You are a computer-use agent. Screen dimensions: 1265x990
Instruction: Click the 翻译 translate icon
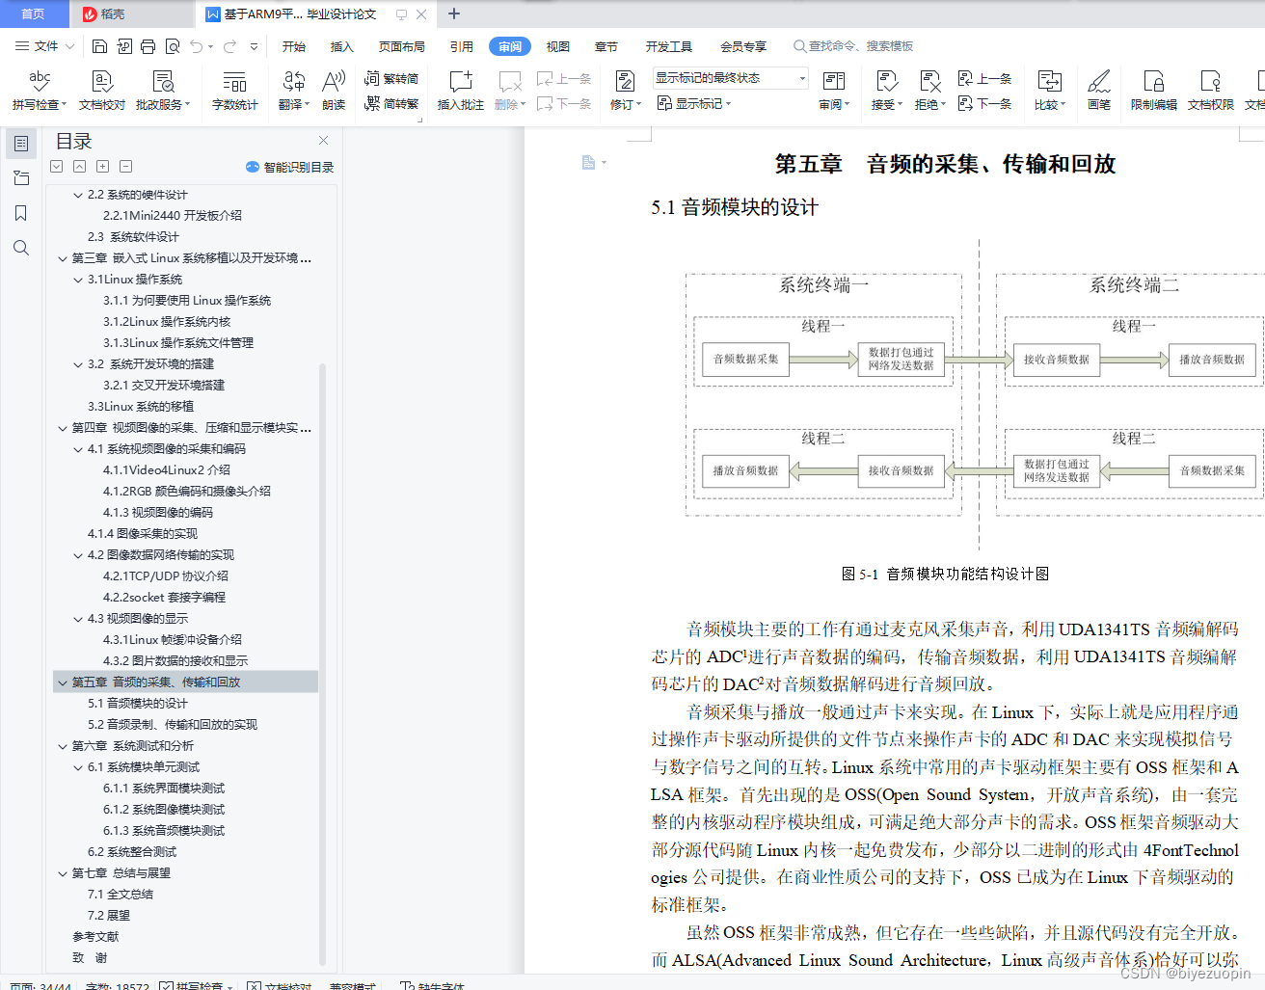294,90
